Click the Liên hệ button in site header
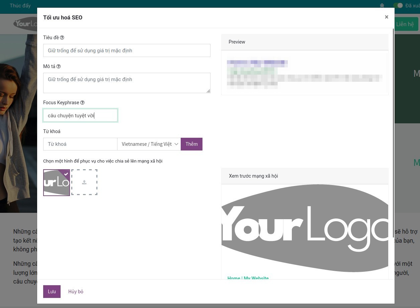This screenshot has width=420, height=308. (405, 24)
